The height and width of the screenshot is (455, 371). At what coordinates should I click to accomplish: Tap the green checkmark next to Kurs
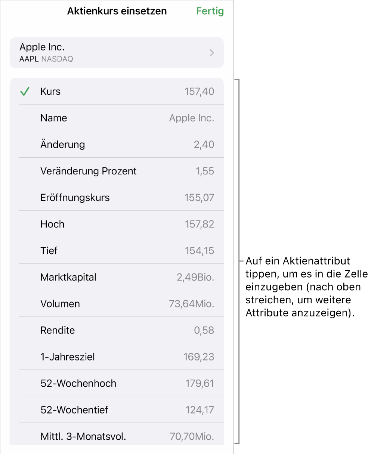(25, 92)
